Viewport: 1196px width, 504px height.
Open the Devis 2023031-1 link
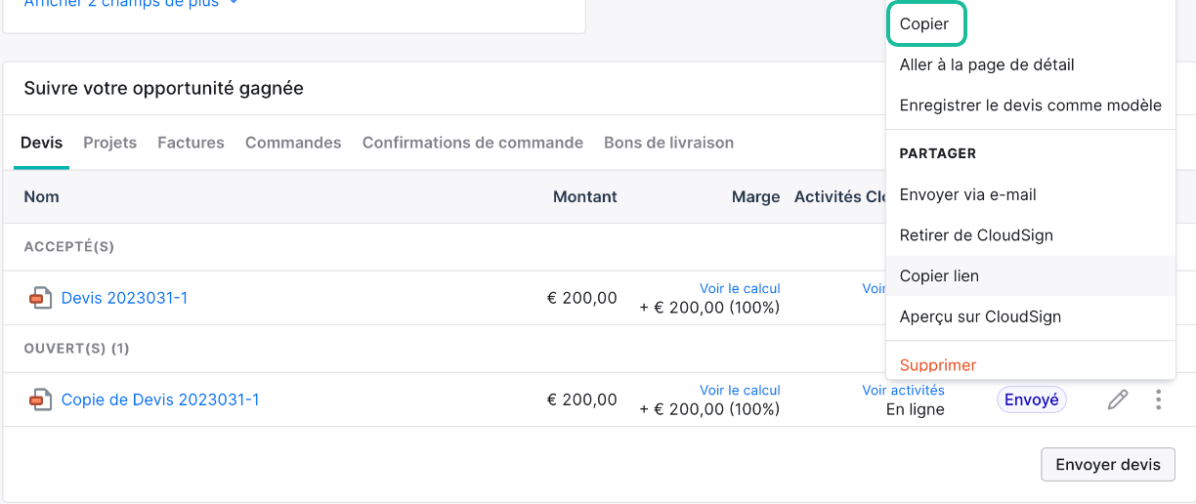pos(124,298)
